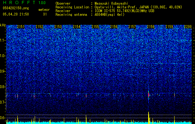
Task: Click the meteor count value 31
Action: [x=45, y=14]
